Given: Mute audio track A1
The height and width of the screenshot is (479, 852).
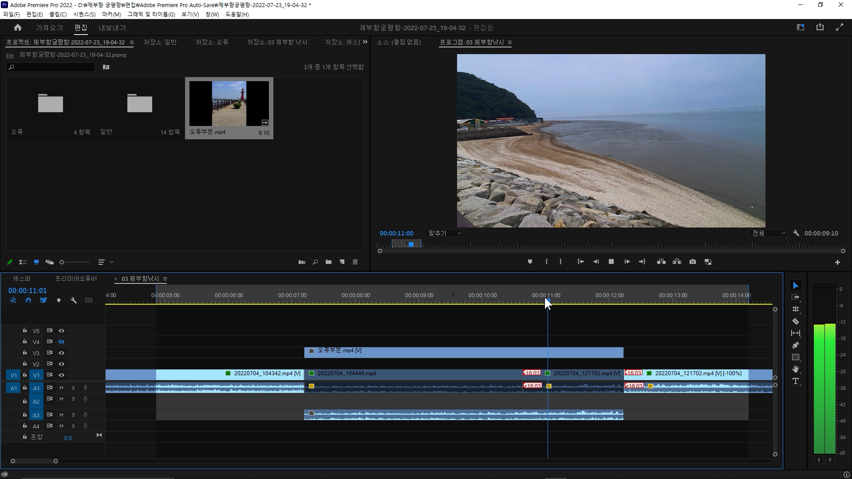Looking at the screenshot, I should point(62,388).
